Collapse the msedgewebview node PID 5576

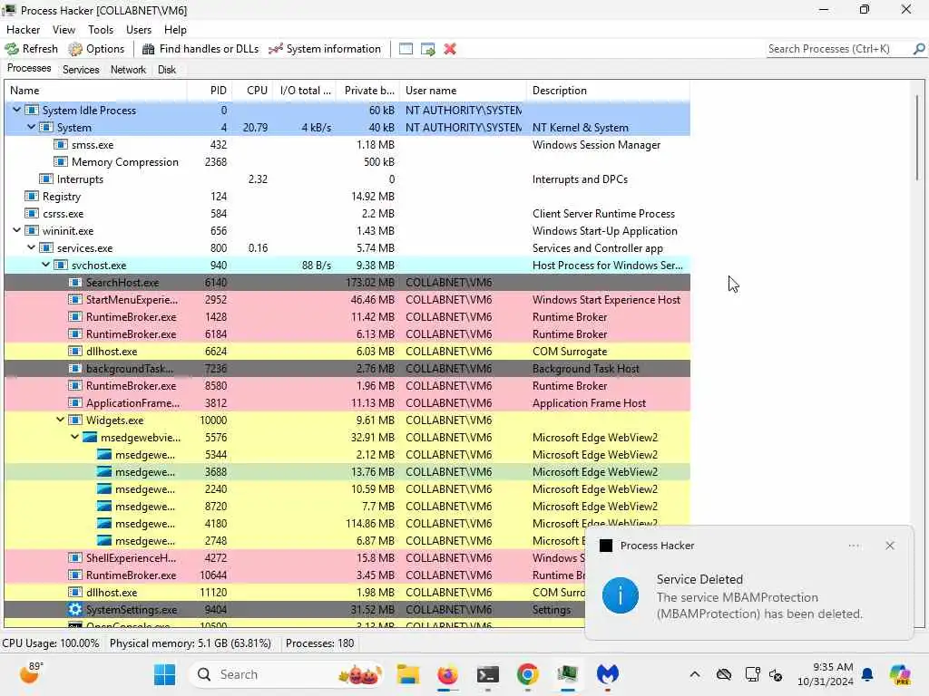pos(74,438)
